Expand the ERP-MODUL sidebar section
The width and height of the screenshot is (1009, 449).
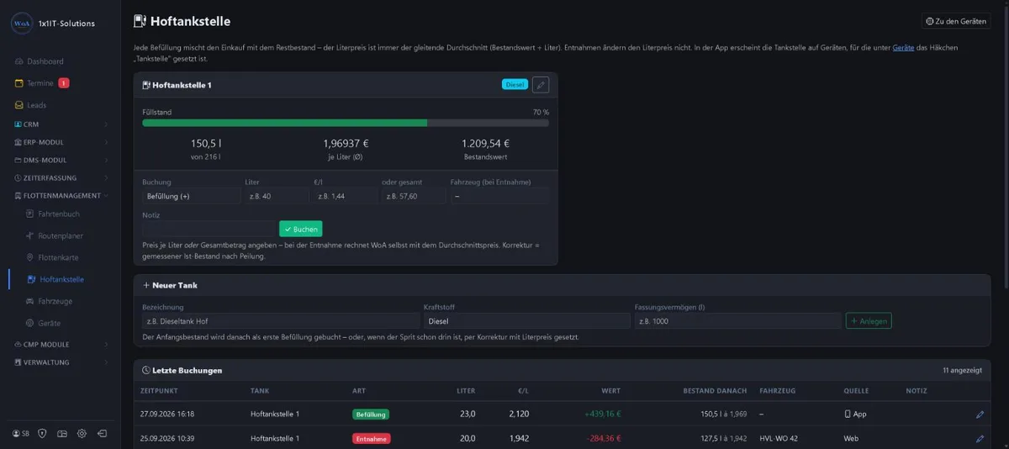coord(61,142)
